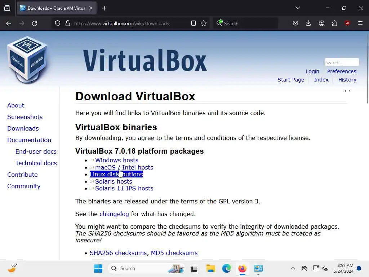Download the macOS / Intel hosts package
The height and width of the screenshot is (277, 369).
tap(124, 167)
